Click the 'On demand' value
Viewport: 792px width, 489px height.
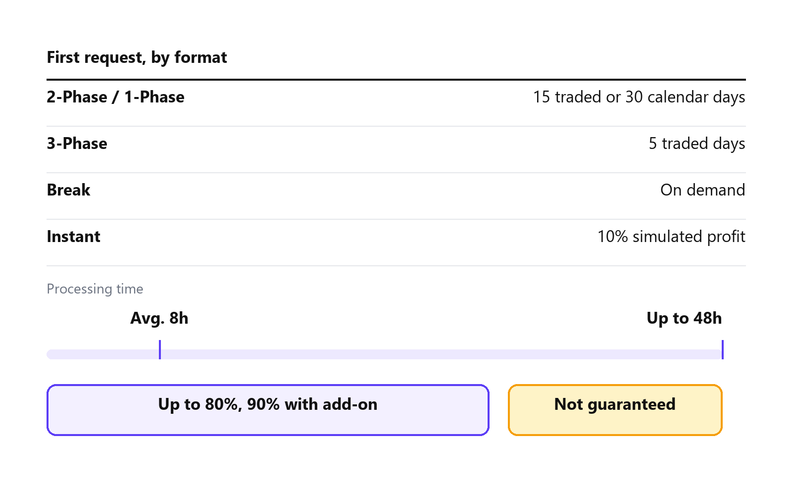[703, 190]
